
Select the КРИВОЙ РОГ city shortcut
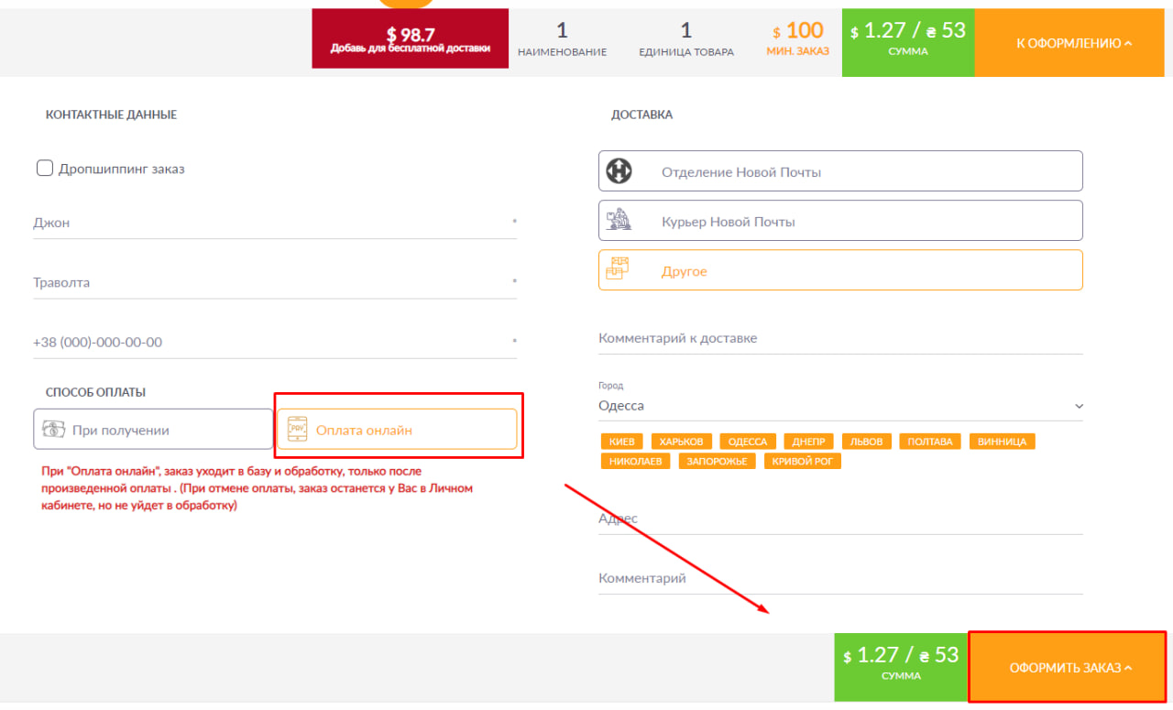click(802, 462)
